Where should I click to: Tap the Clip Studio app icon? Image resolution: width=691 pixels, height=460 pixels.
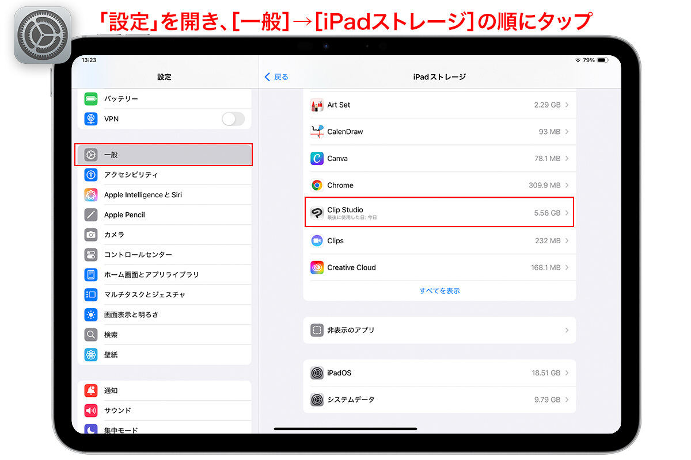pos(317,213)
